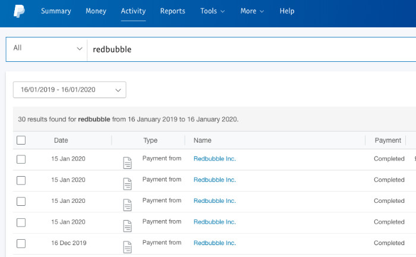Switch to the Reports tab
Viewport: 416px width, 257px height.
[x=172, y=11]
